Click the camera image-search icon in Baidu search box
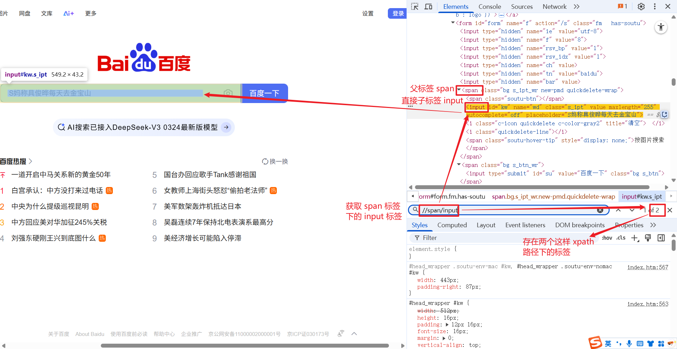The image size is (677, 349). click(228, 93)
